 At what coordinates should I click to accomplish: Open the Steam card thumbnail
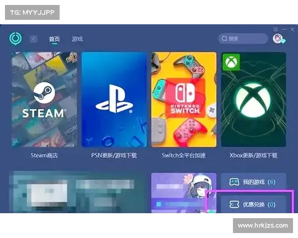(45, 100)
